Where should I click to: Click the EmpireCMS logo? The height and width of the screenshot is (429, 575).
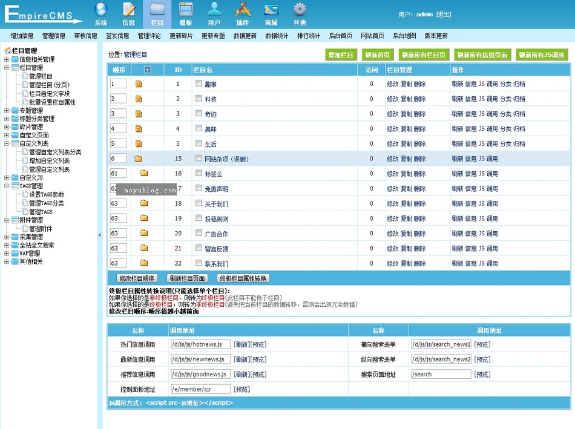click(x=43, y=15)
